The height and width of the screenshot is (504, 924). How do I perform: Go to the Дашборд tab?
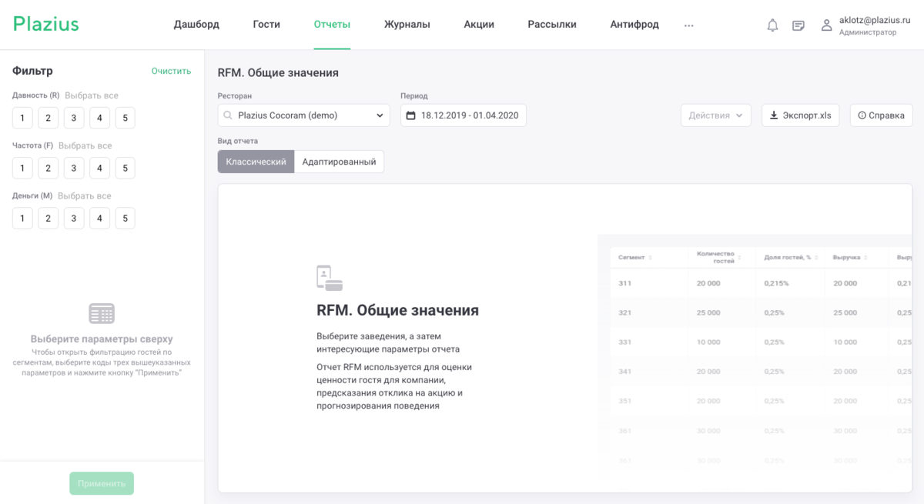click(196, 25)
